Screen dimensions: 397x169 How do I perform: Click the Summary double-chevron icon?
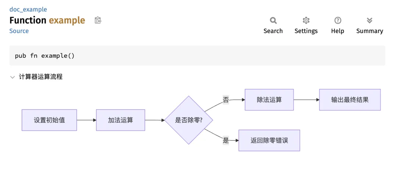pyautogui.click(x=369, y=21)
